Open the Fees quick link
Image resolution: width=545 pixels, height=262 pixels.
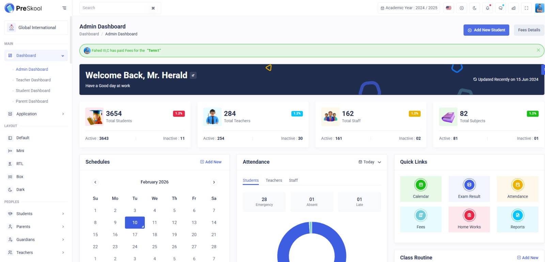[421, 219]
